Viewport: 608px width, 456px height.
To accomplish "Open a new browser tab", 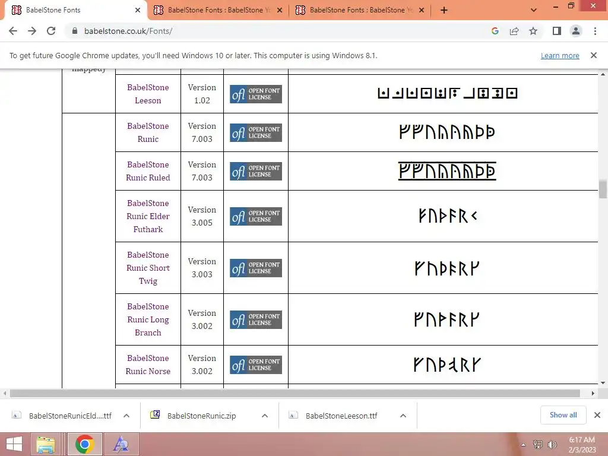I will coord(444,11).
